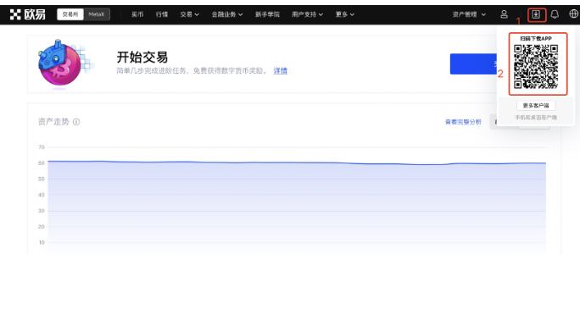Expand the 用户支持 dropdown menu
The height and width of the screenshot is (309, 580).
308,14
